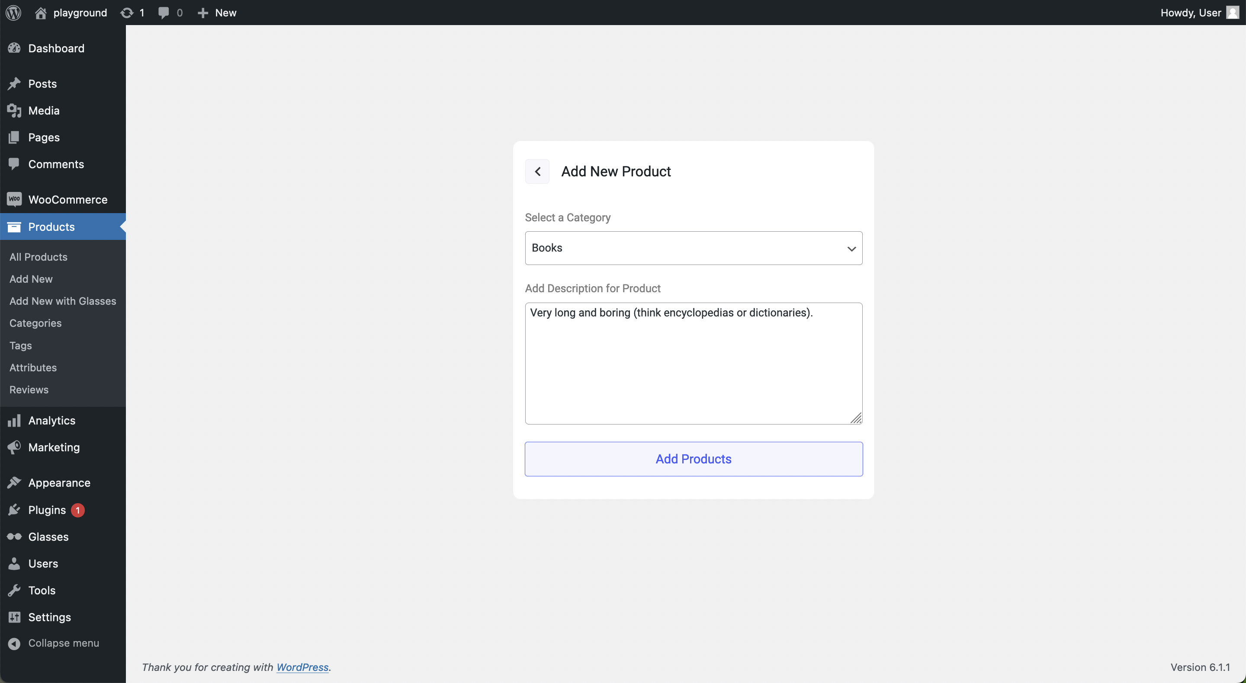This screenshot has height=683, width=1246.
Task: Click the plus icon beside New
Action: pos(202,13)
